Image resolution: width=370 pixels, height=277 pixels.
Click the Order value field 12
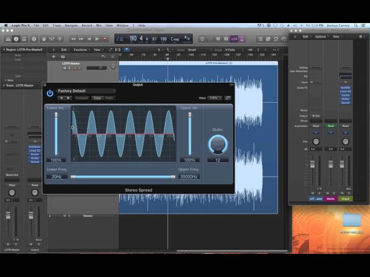coord(218,160)
